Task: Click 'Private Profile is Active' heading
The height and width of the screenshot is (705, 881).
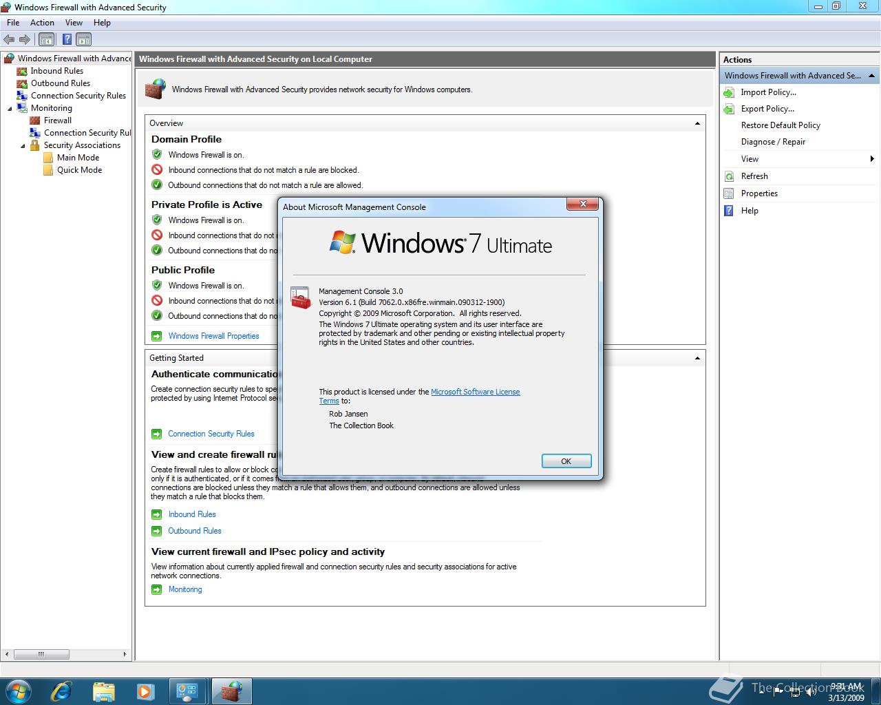Action: coord(206,204)
